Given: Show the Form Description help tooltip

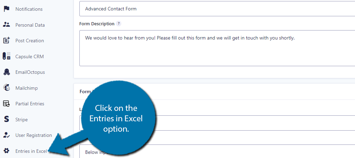Looking at the screenshot, I should pyautogui.click(x=119, y=24).
